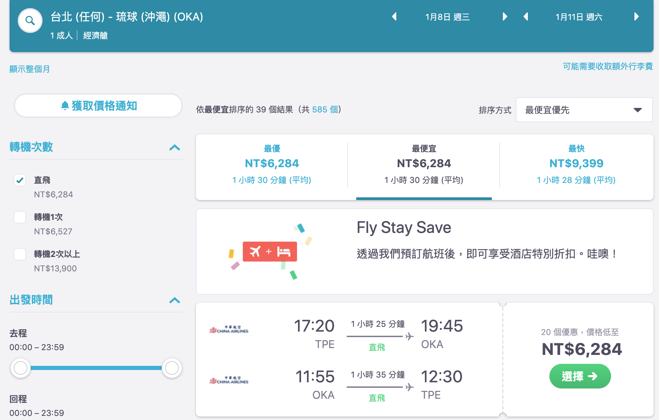Image resolution: width=659 pixels, height=420 pixels.
Task: Click the 1 小時 25 分鐘 duration label
Action: tap(377, 324)
